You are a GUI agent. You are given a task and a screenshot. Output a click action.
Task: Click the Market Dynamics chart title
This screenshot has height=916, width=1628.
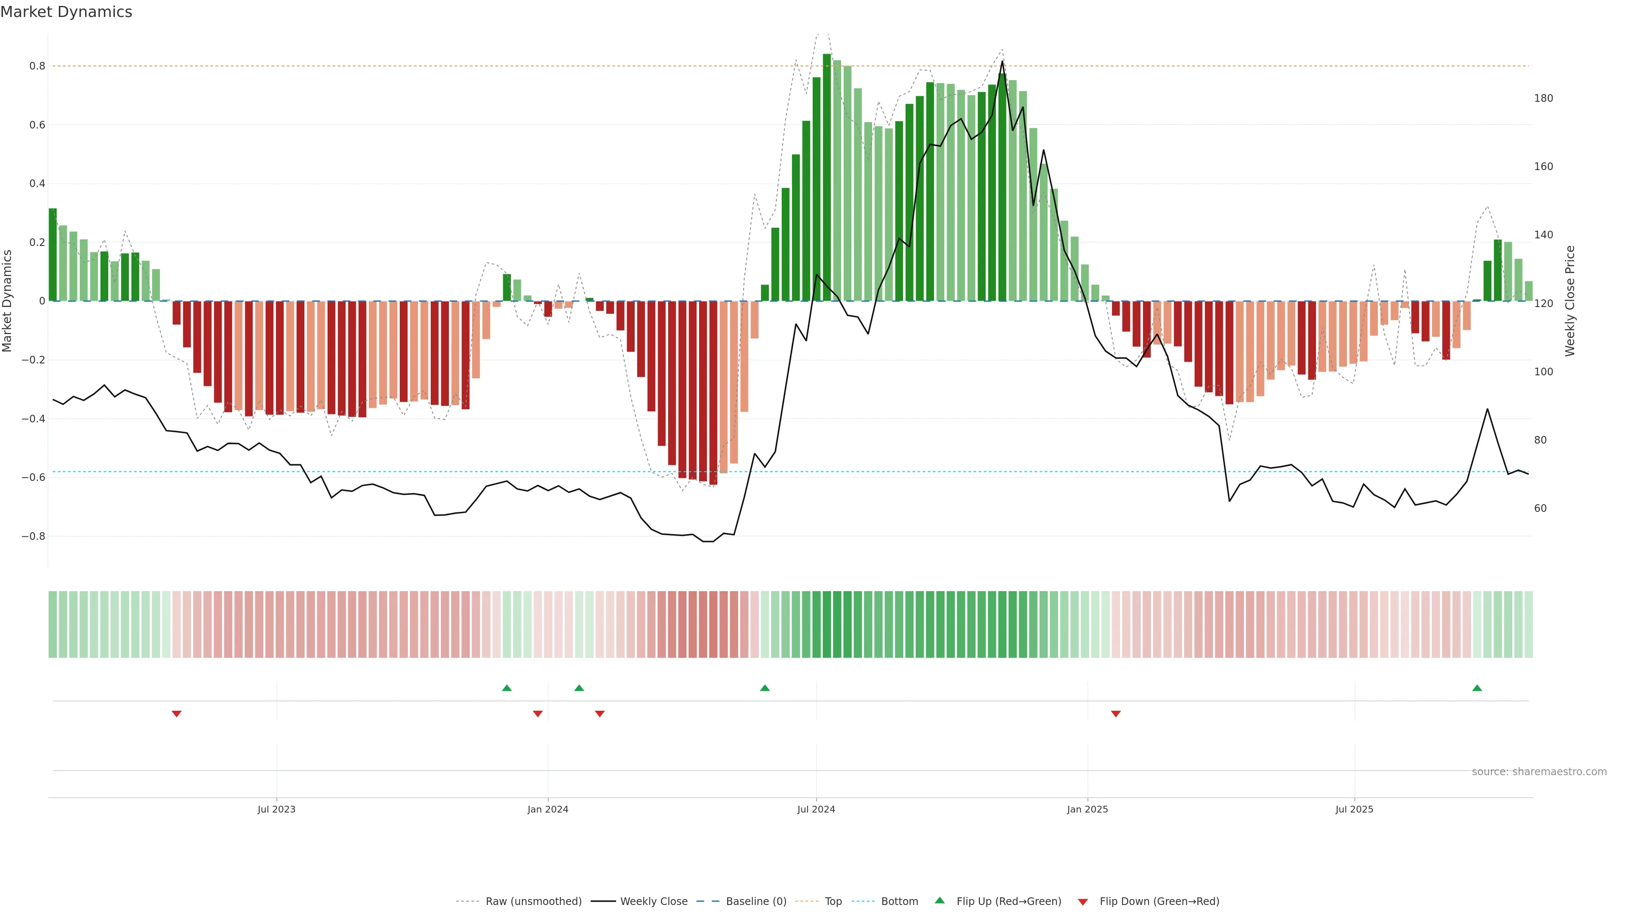tap(67, 12)
